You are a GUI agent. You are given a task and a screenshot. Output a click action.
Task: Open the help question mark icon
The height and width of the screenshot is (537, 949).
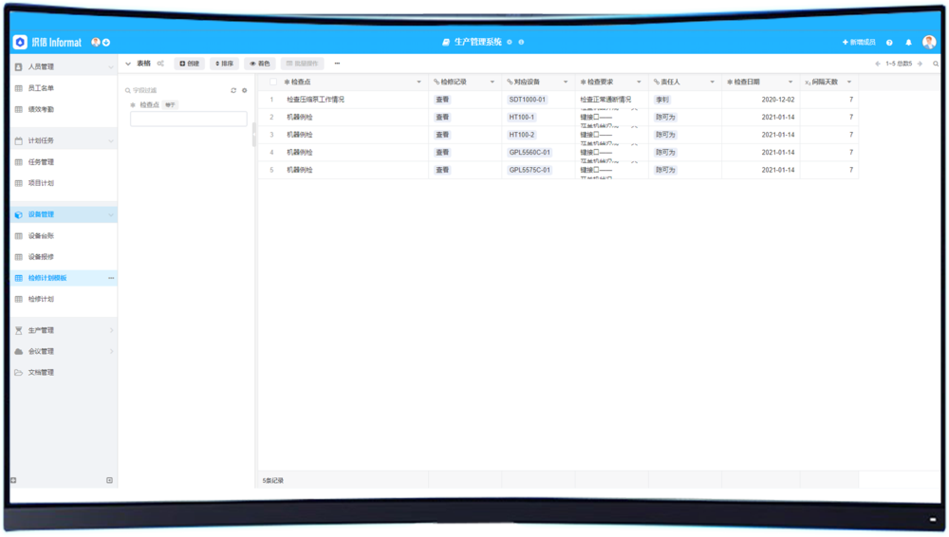point(889,43)
